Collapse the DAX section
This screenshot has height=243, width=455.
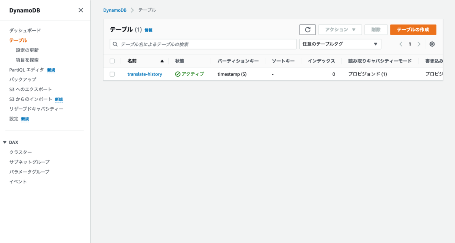coord(5,142)
